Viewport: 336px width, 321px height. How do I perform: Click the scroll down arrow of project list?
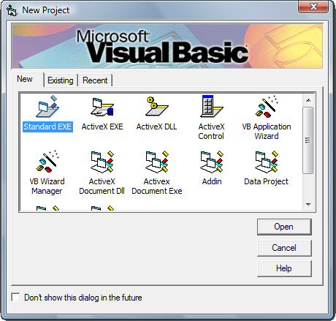pyautogui.click(x=308, y=205)
